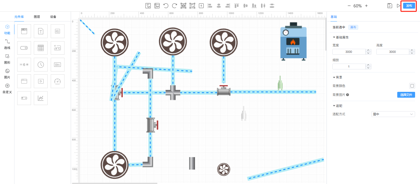Screen dimensions: 420x184
Task: Select the toggle switch component in library
Action: click(x=24, y=48)
